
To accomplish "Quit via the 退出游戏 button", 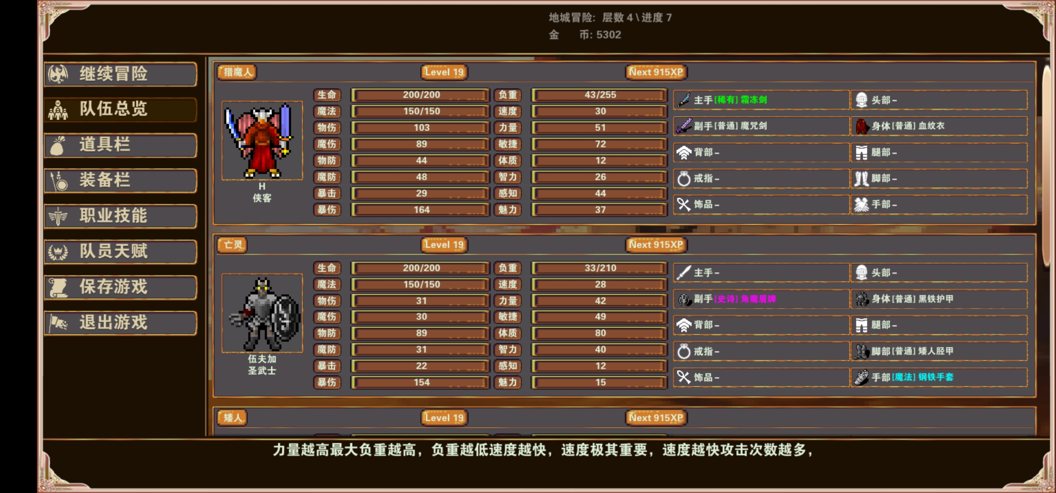I will (x=121, y=323).
